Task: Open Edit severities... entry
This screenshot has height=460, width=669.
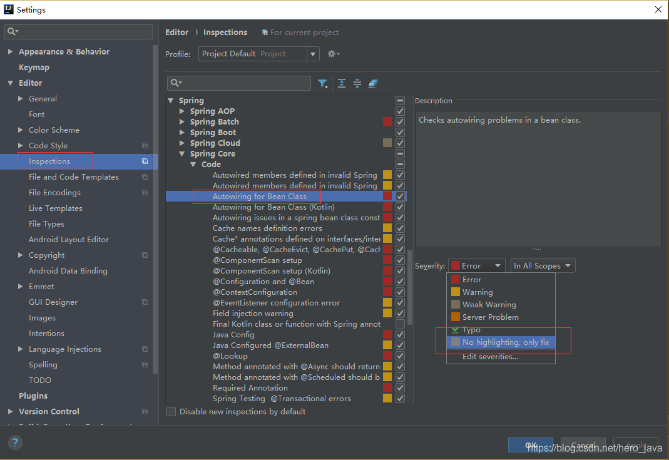Action: tap(501, 357)
